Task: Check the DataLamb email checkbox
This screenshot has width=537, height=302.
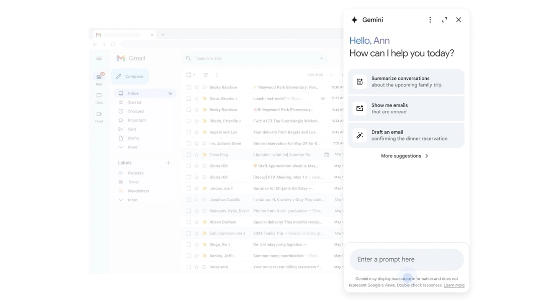Action: click(189, 267)
